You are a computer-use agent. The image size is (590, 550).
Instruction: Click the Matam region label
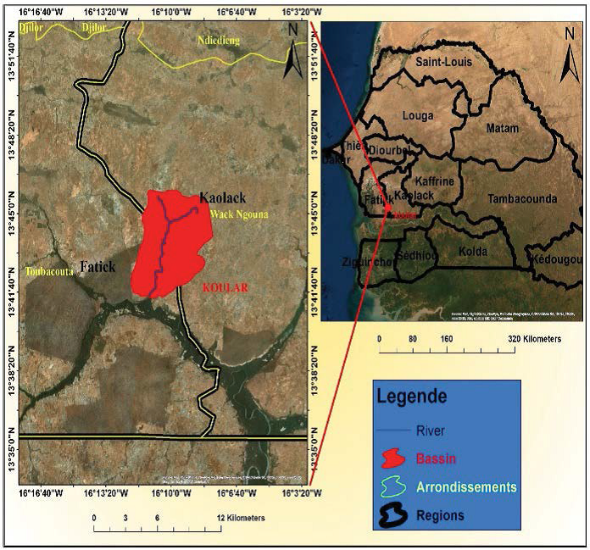(502, 128)
